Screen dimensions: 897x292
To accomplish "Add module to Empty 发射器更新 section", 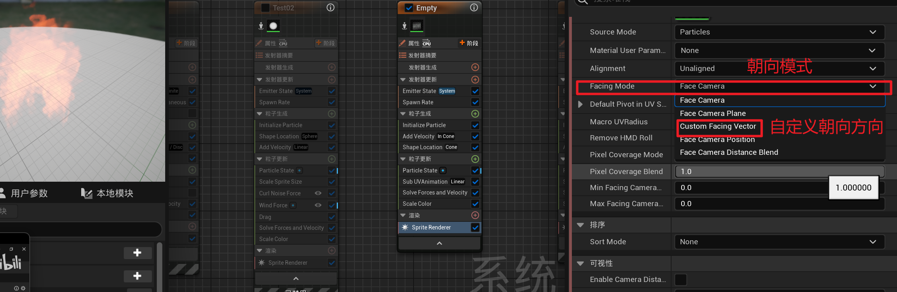I will click(x=475, y=79).
